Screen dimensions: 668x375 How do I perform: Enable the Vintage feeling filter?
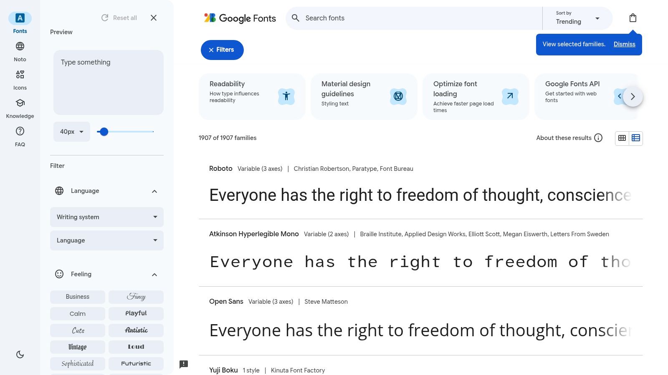click(x=77, y=347)
